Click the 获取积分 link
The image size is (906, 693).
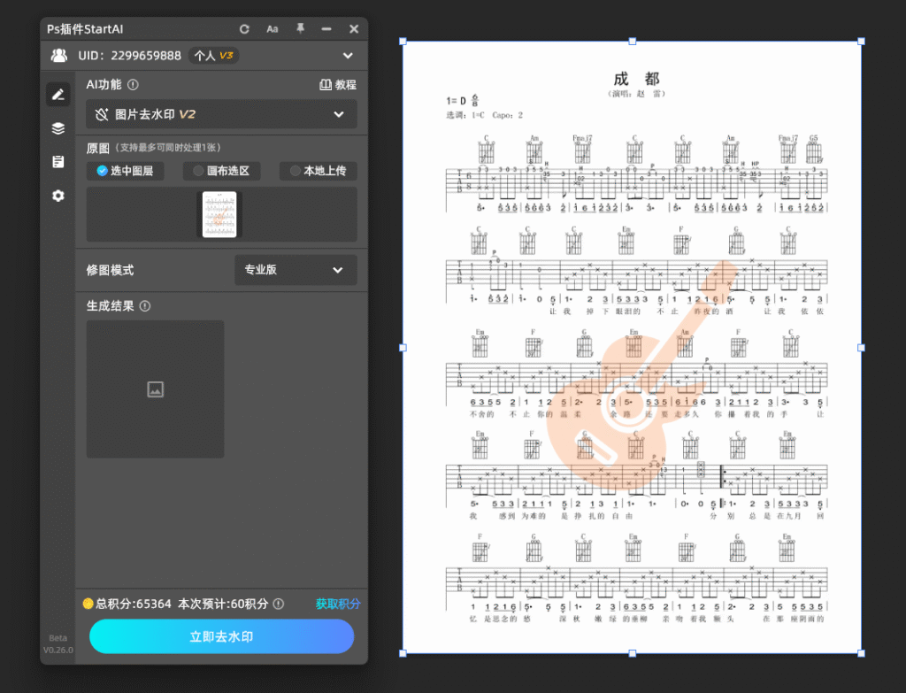point(338,604)
